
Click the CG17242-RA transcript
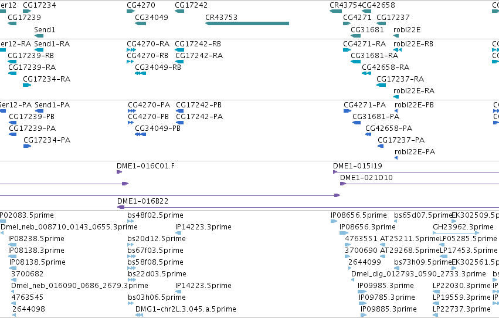pyautogui.click(x=199, y=55)
